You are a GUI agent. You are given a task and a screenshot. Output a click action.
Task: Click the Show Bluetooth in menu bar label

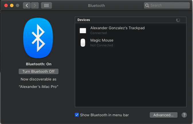coord(104,115)
